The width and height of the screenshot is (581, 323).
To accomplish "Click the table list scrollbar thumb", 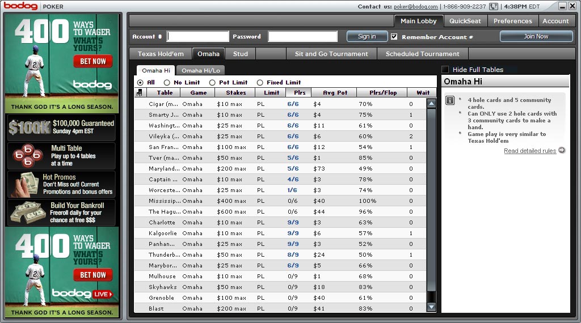I will [431, 200].
